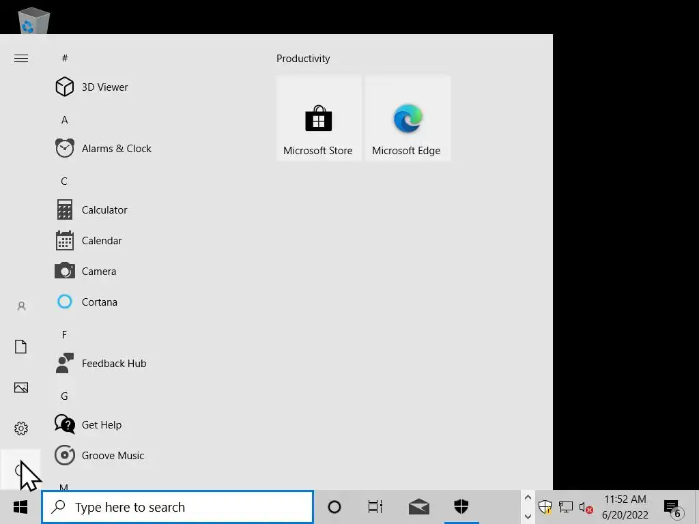This screenshot has height=524, width=699.
Task: Open Settings gear in the Start sidebar
Action: coord(21,428)
